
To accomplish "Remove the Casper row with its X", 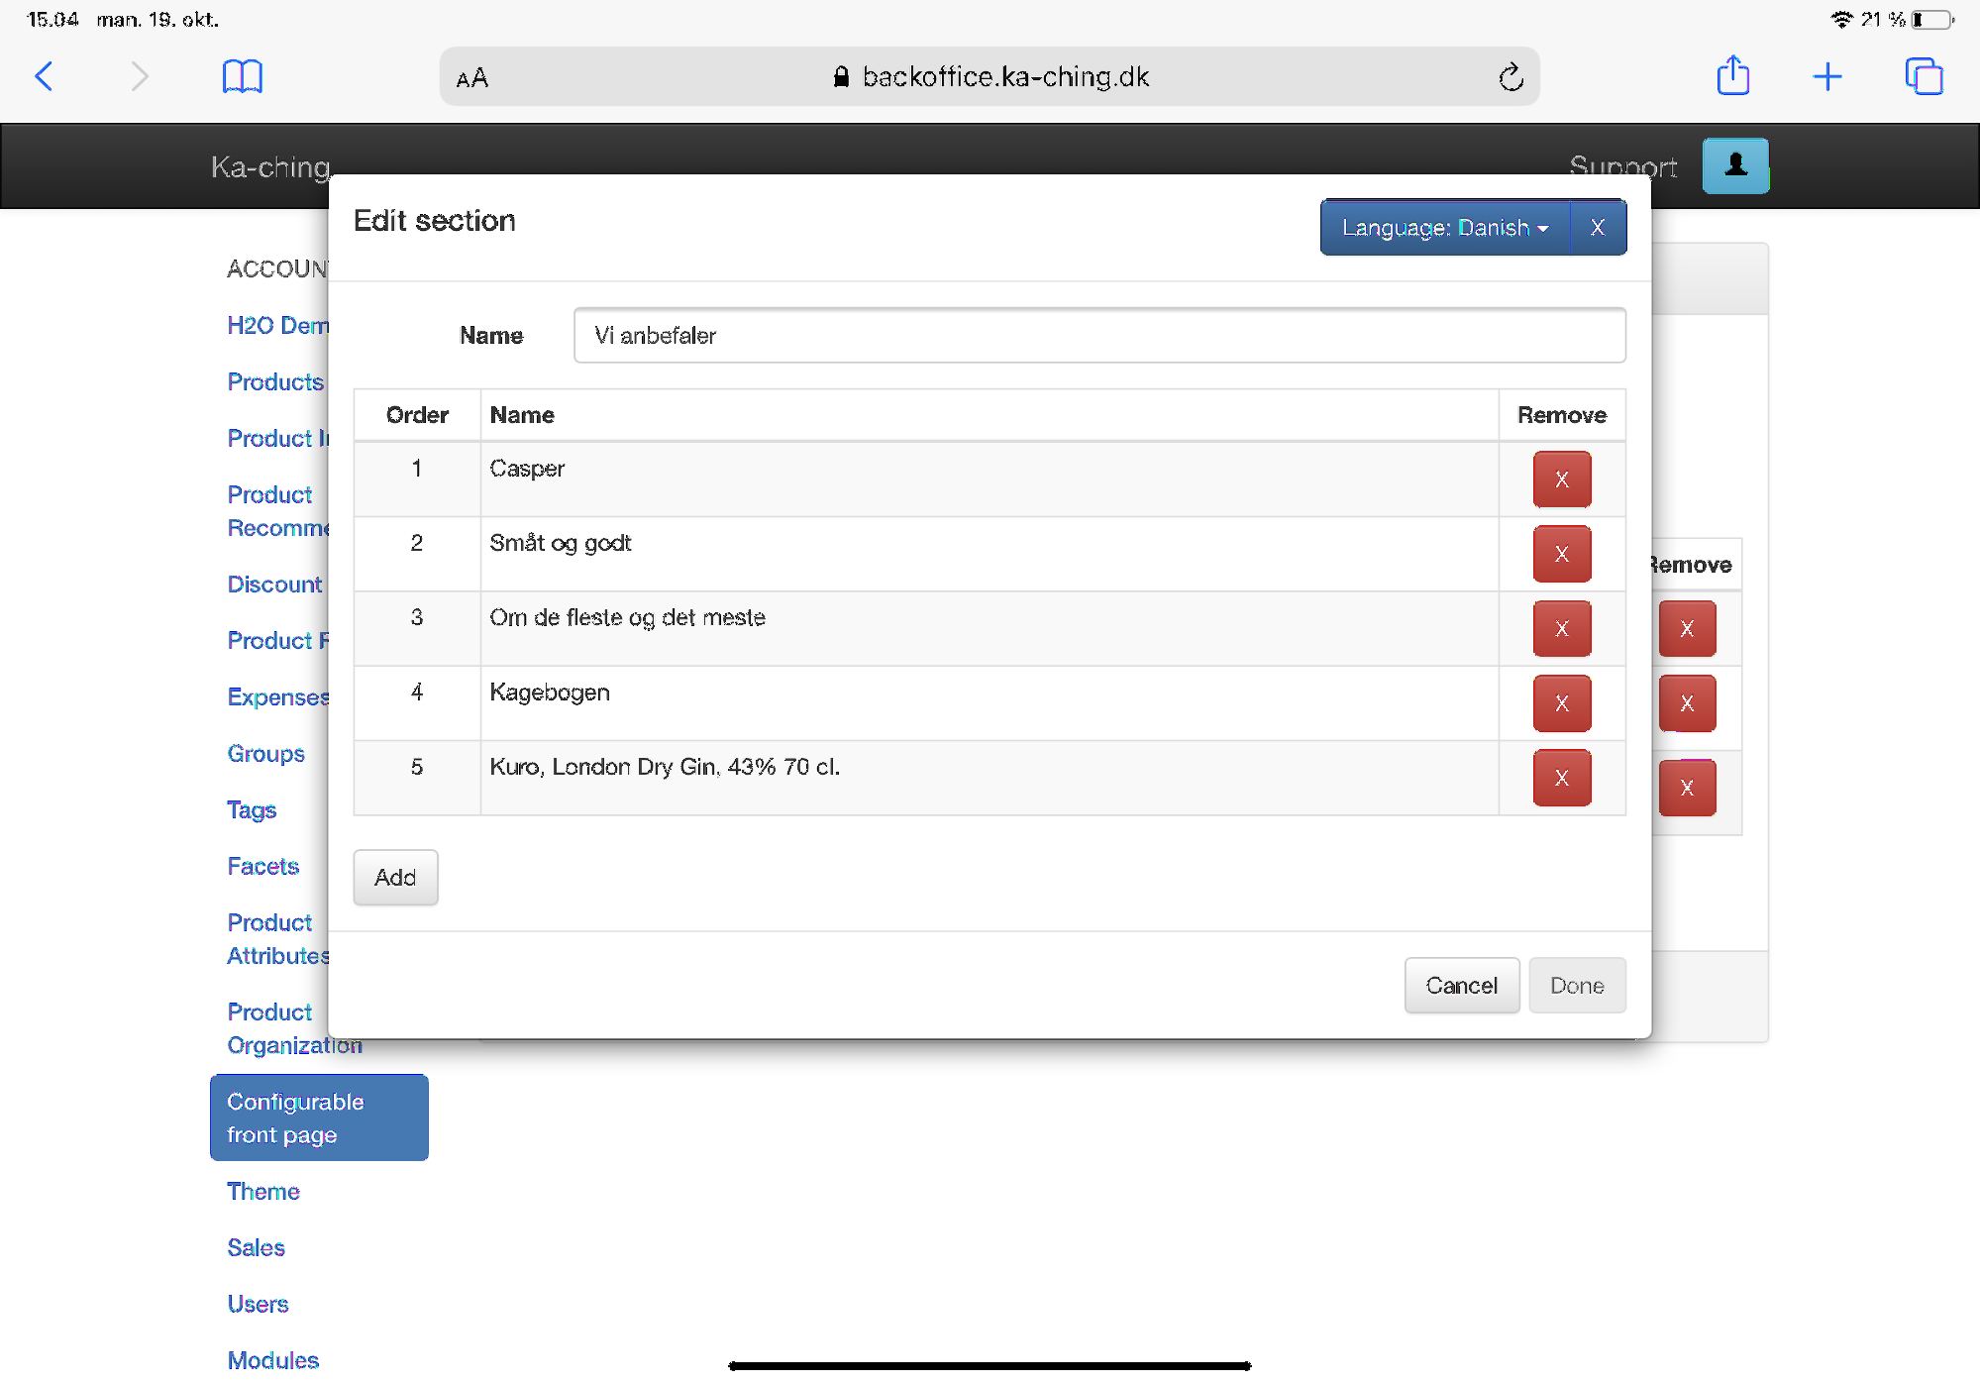I will click(x=1561, y=479).
